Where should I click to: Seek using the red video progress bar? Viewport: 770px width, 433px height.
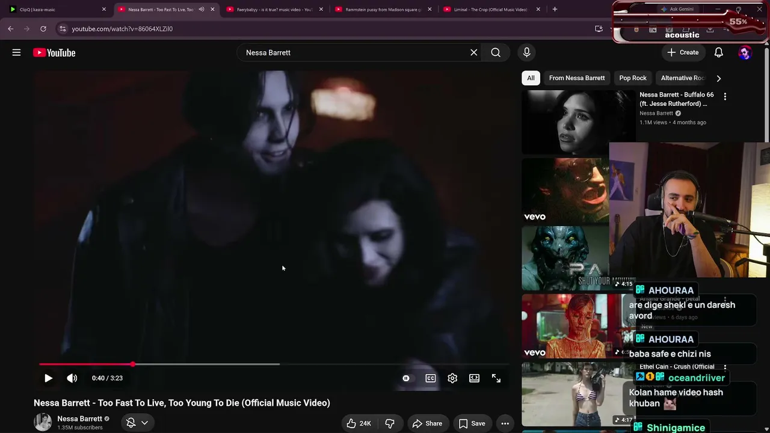[274, 364]
